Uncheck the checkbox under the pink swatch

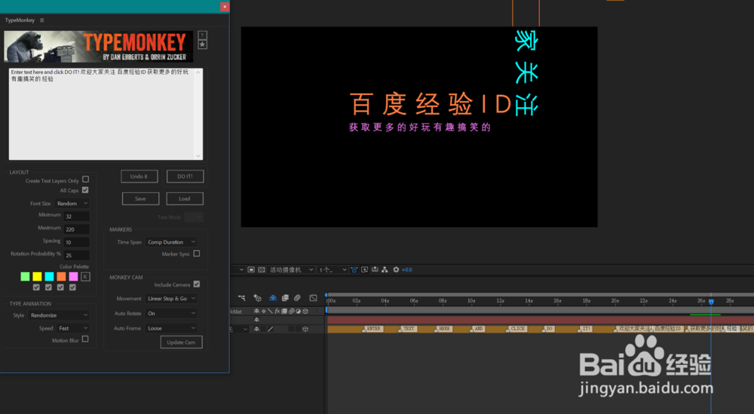tap(72, 287)
